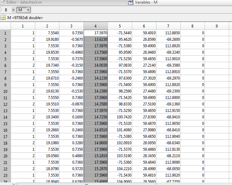Activate the Variables - M panel title
Image resolution: width=232 pixels, height=185 pixels.
[x=146, y=3]
